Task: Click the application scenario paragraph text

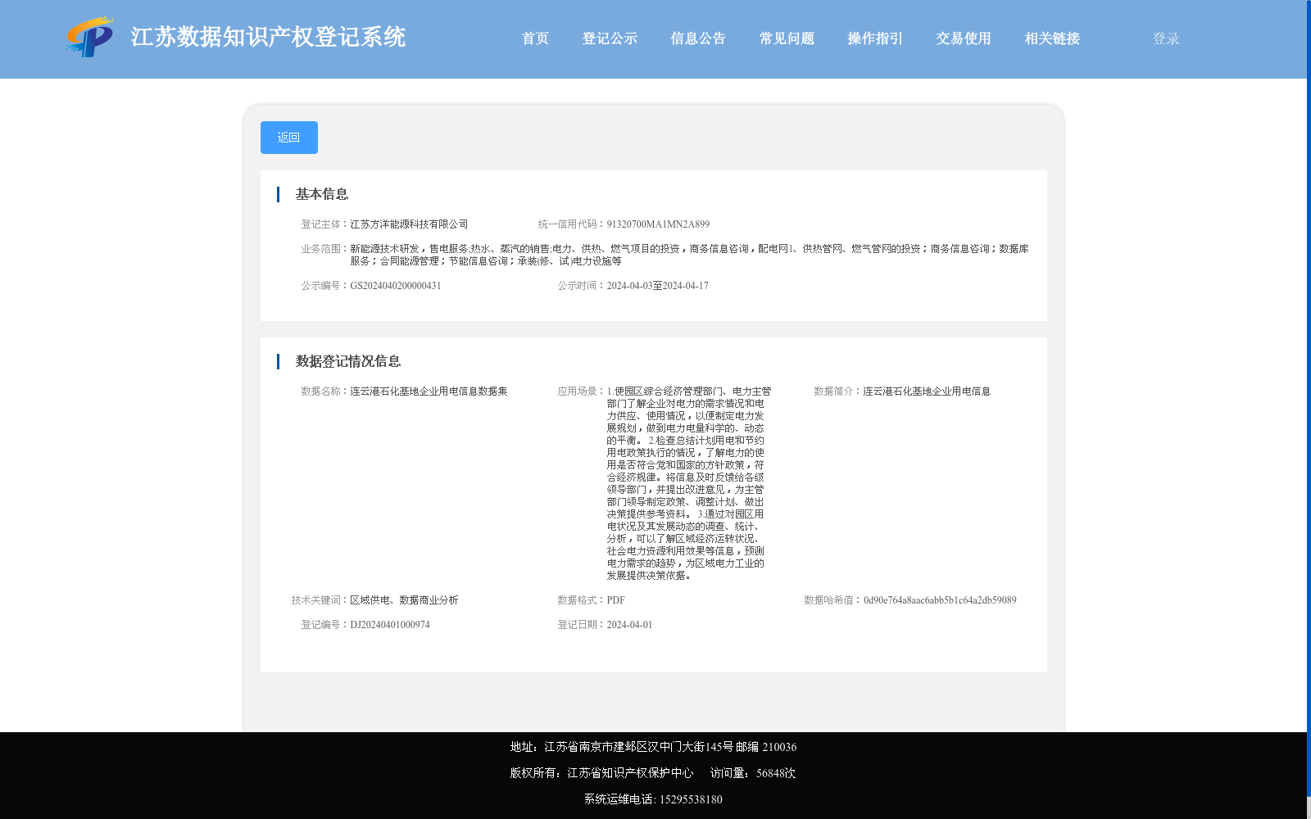Action: coord(688,483)
